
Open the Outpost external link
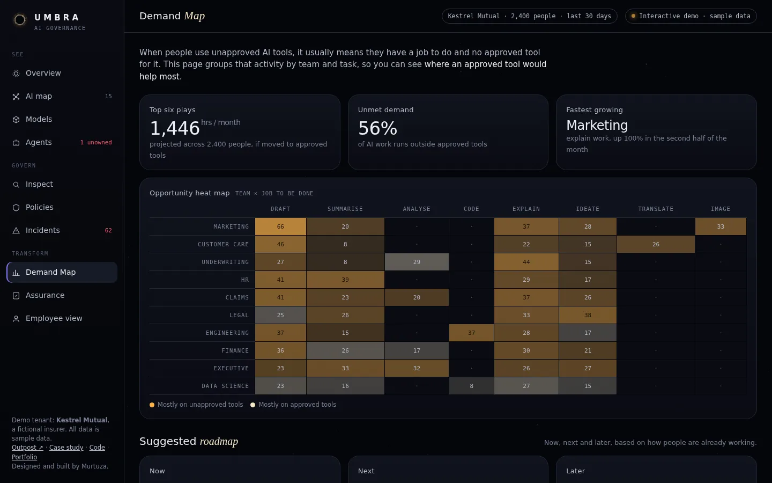coord(27,448)
